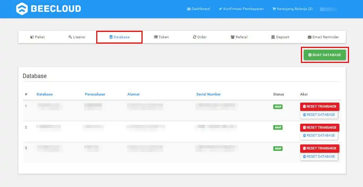The height and width of the screenshot is (187, 363).
Task: Click the shopping cart icon
Action: tap(274, 9)
